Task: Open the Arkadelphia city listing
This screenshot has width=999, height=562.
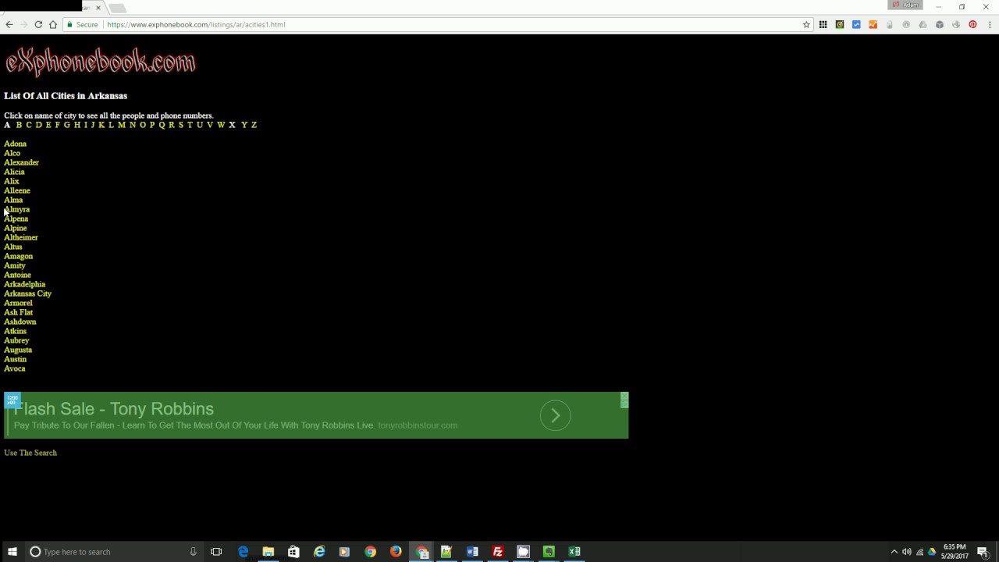Action: [x=24, y=284]
